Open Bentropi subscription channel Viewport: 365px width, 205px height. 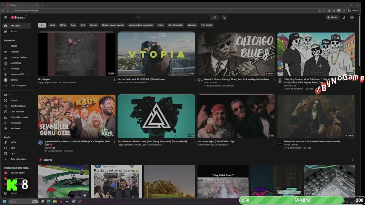coord(17,80)
